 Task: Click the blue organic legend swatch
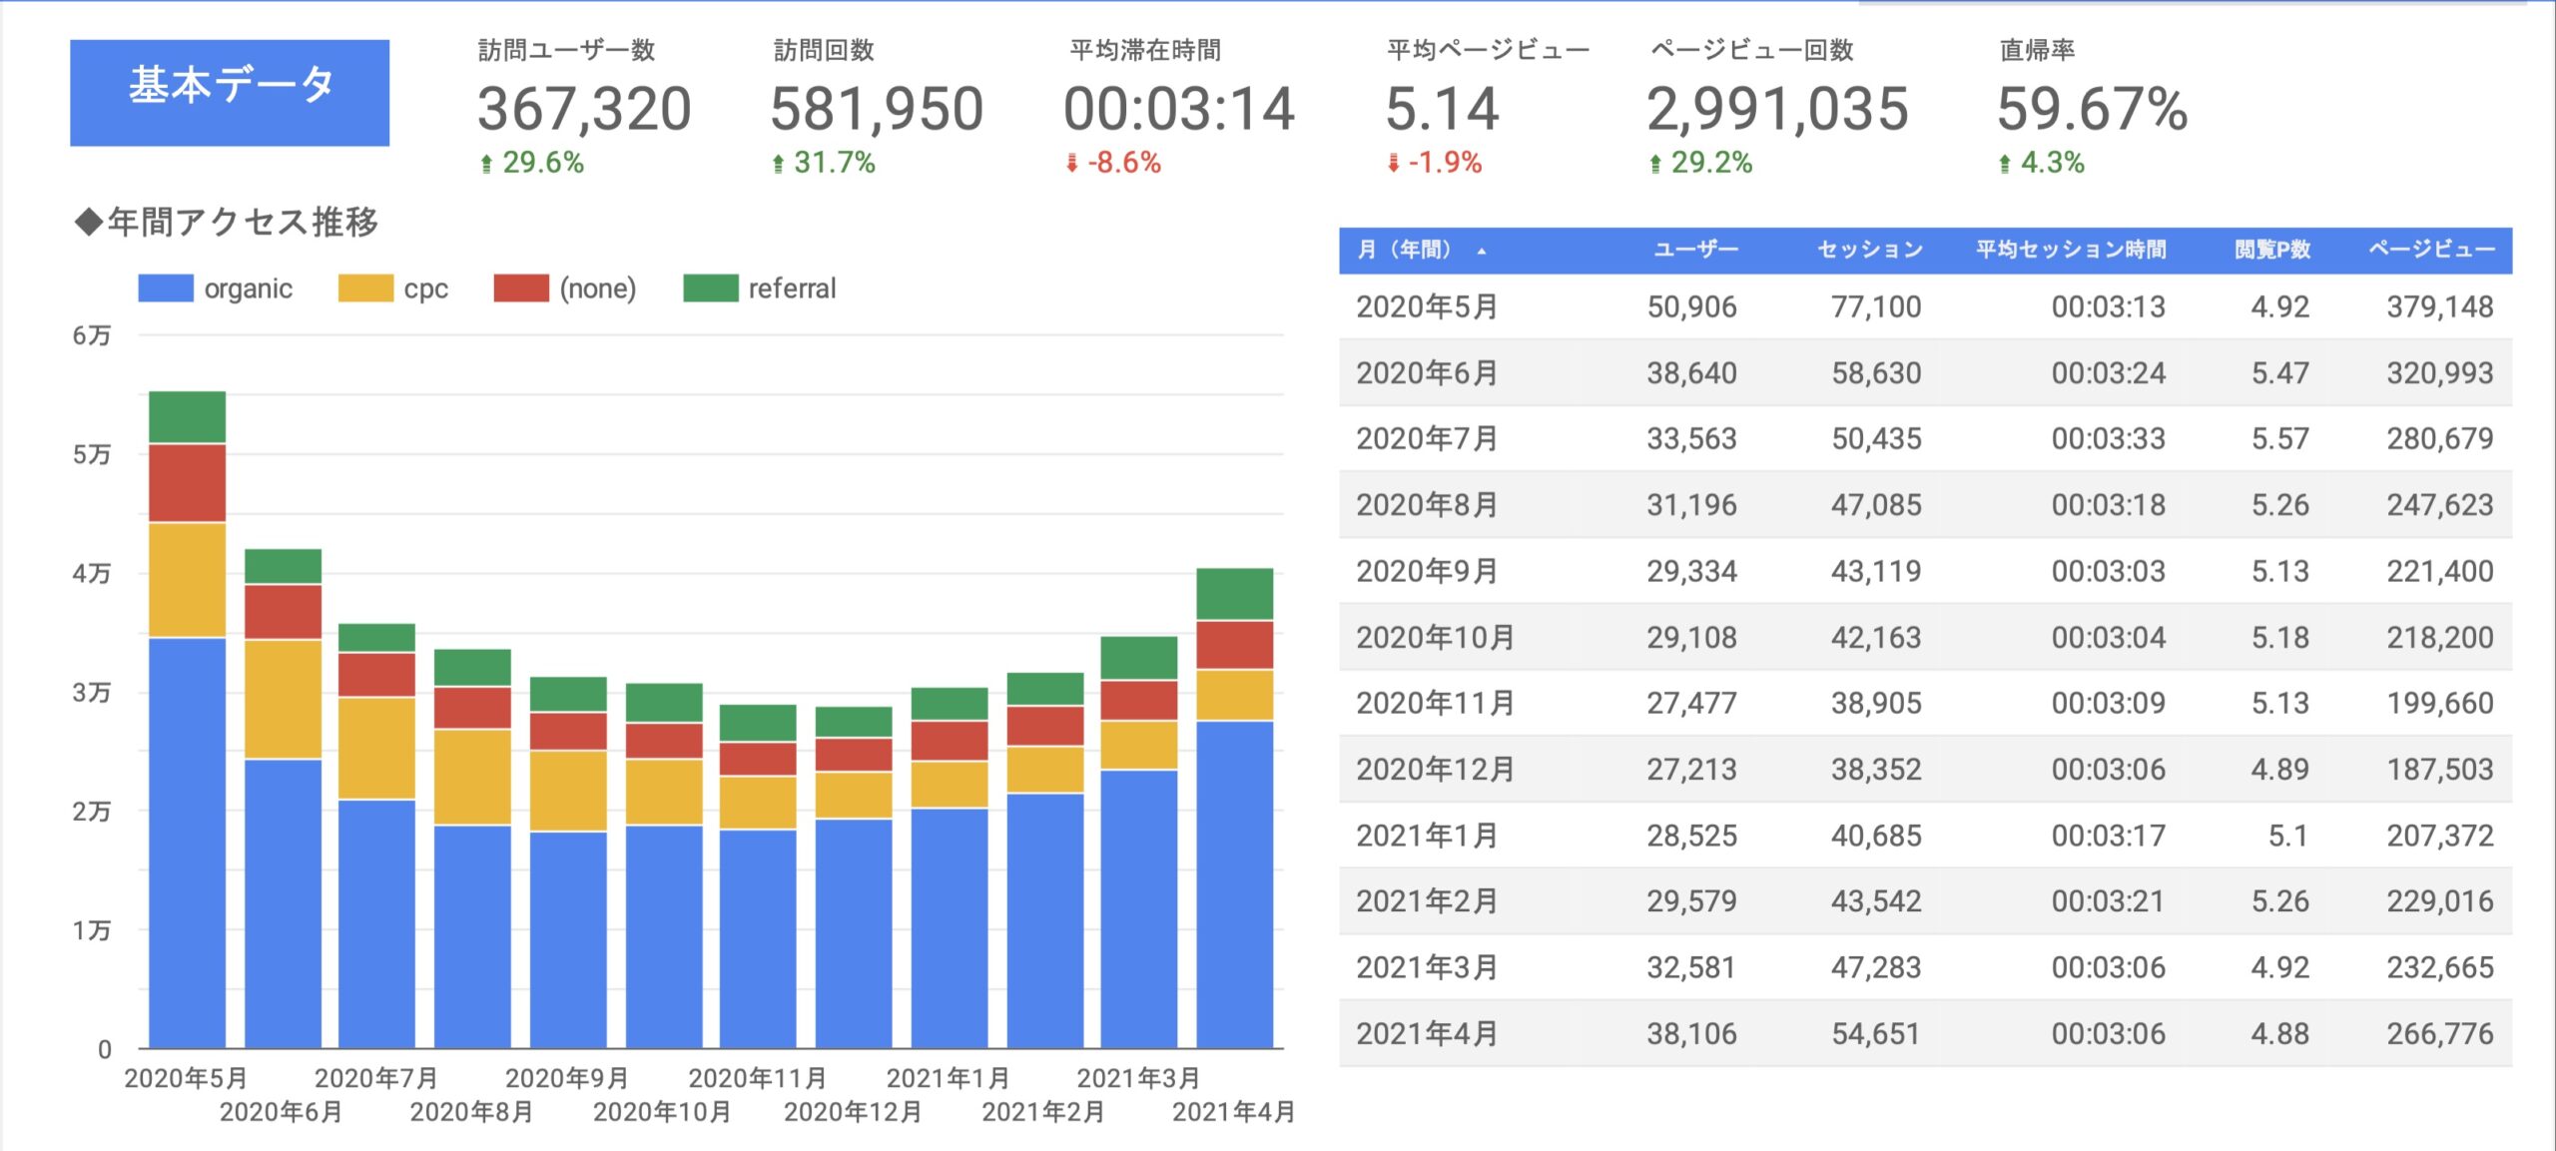tap(166, 288)
